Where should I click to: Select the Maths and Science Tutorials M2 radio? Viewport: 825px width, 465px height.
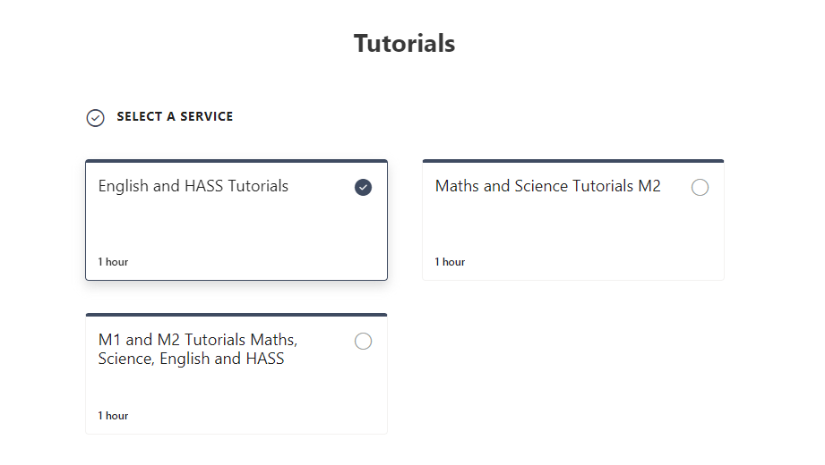[700, 187]
